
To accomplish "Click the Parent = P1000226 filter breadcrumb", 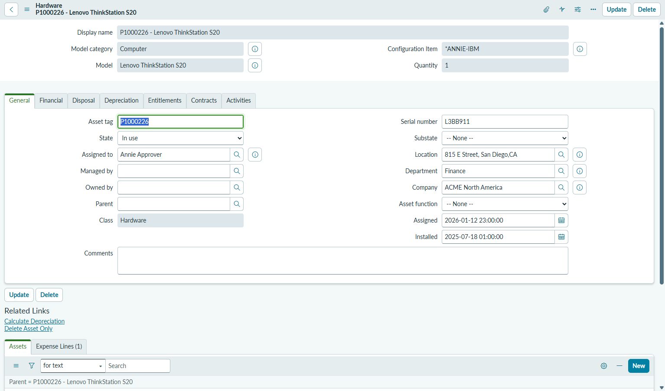I will click(71, 382).
